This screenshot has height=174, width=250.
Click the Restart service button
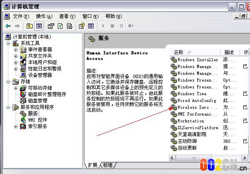(x=131, y=26)
